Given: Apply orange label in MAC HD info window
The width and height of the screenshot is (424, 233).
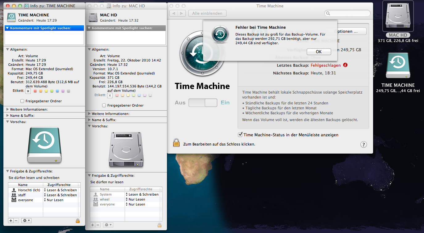Looking at the screenshot, I should click(x=122, y=95).
